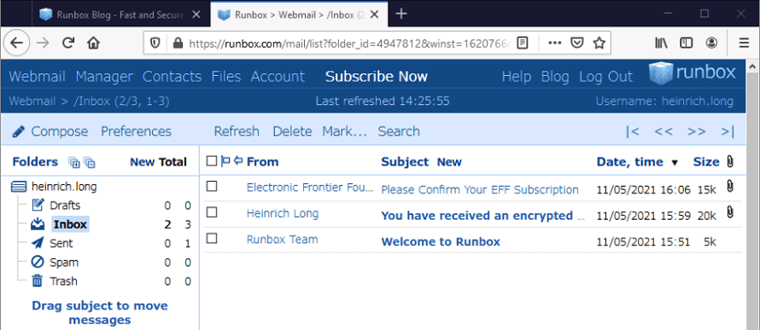Click the Runbox logo
The height and width of the screenshot is (330, 760).
point(693,73)
